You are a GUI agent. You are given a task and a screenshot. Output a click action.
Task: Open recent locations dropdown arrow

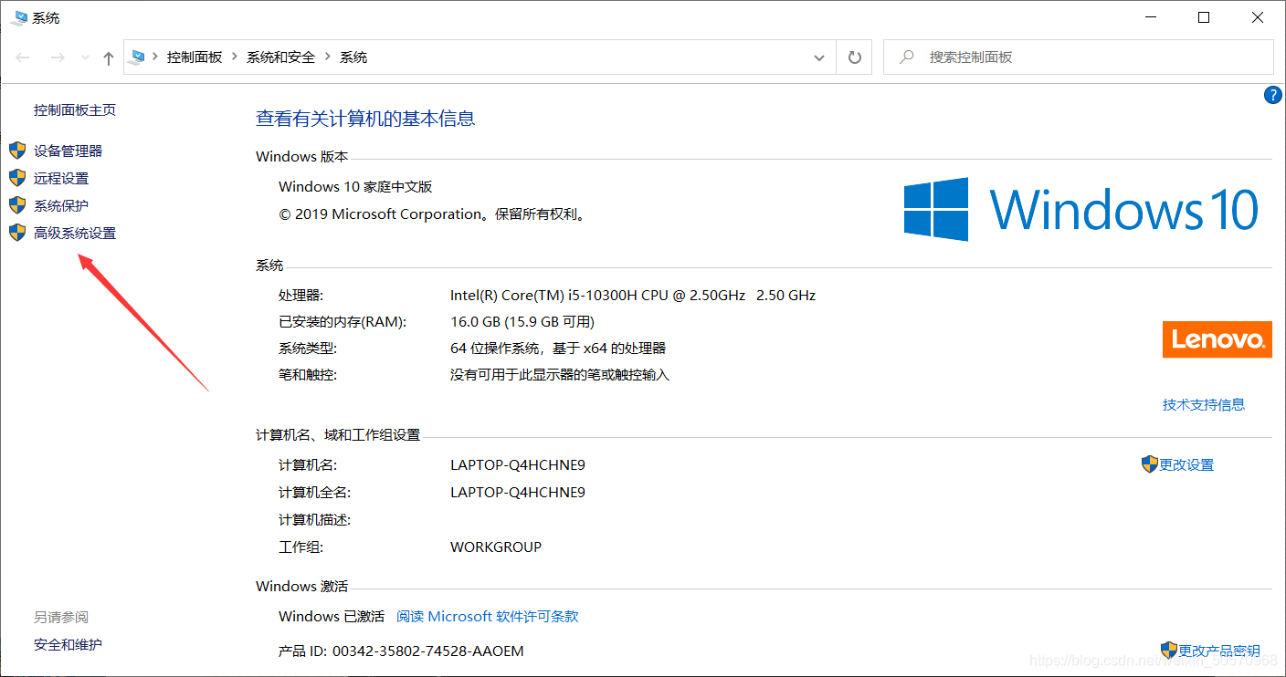85,57
